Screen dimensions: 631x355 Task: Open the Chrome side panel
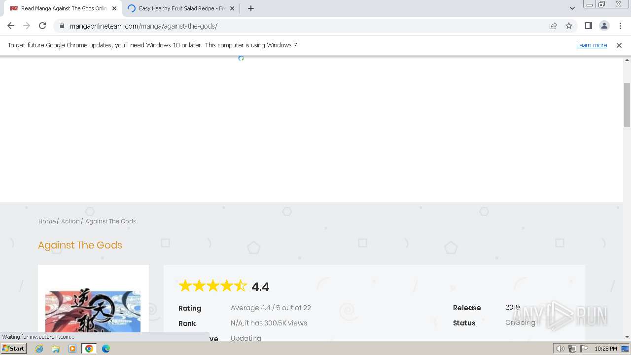point(588,26)
